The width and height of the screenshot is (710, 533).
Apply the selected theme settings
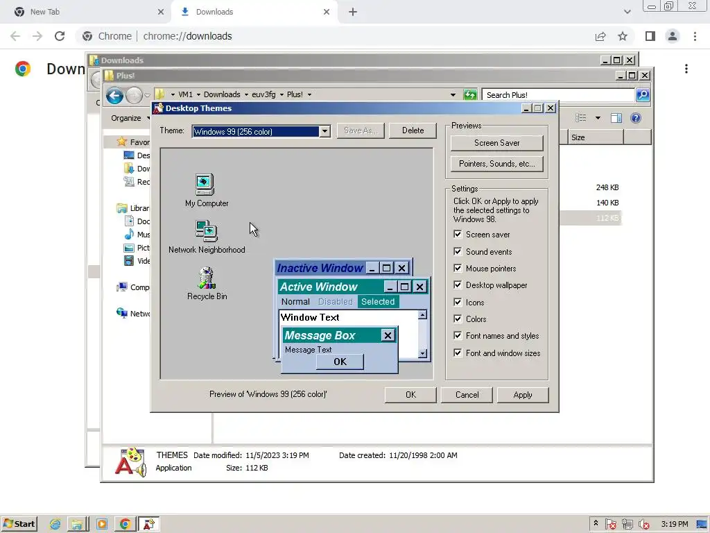point(523,395)
